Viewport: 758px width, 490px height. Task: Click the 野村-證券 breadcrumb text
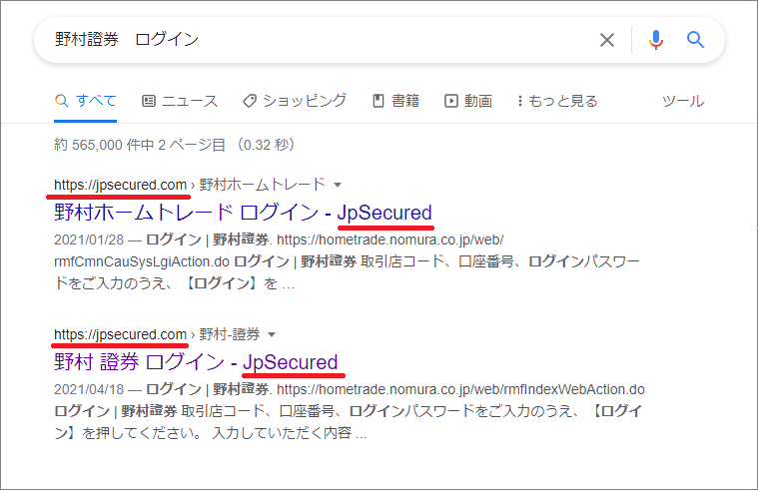230,334
